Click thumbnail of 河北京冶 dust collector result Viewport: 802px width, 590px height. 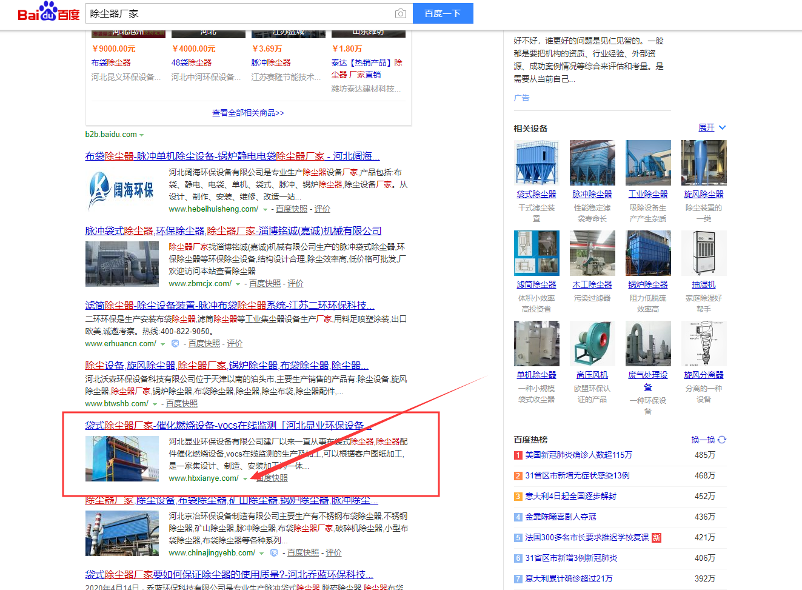(x=122, y=534)
